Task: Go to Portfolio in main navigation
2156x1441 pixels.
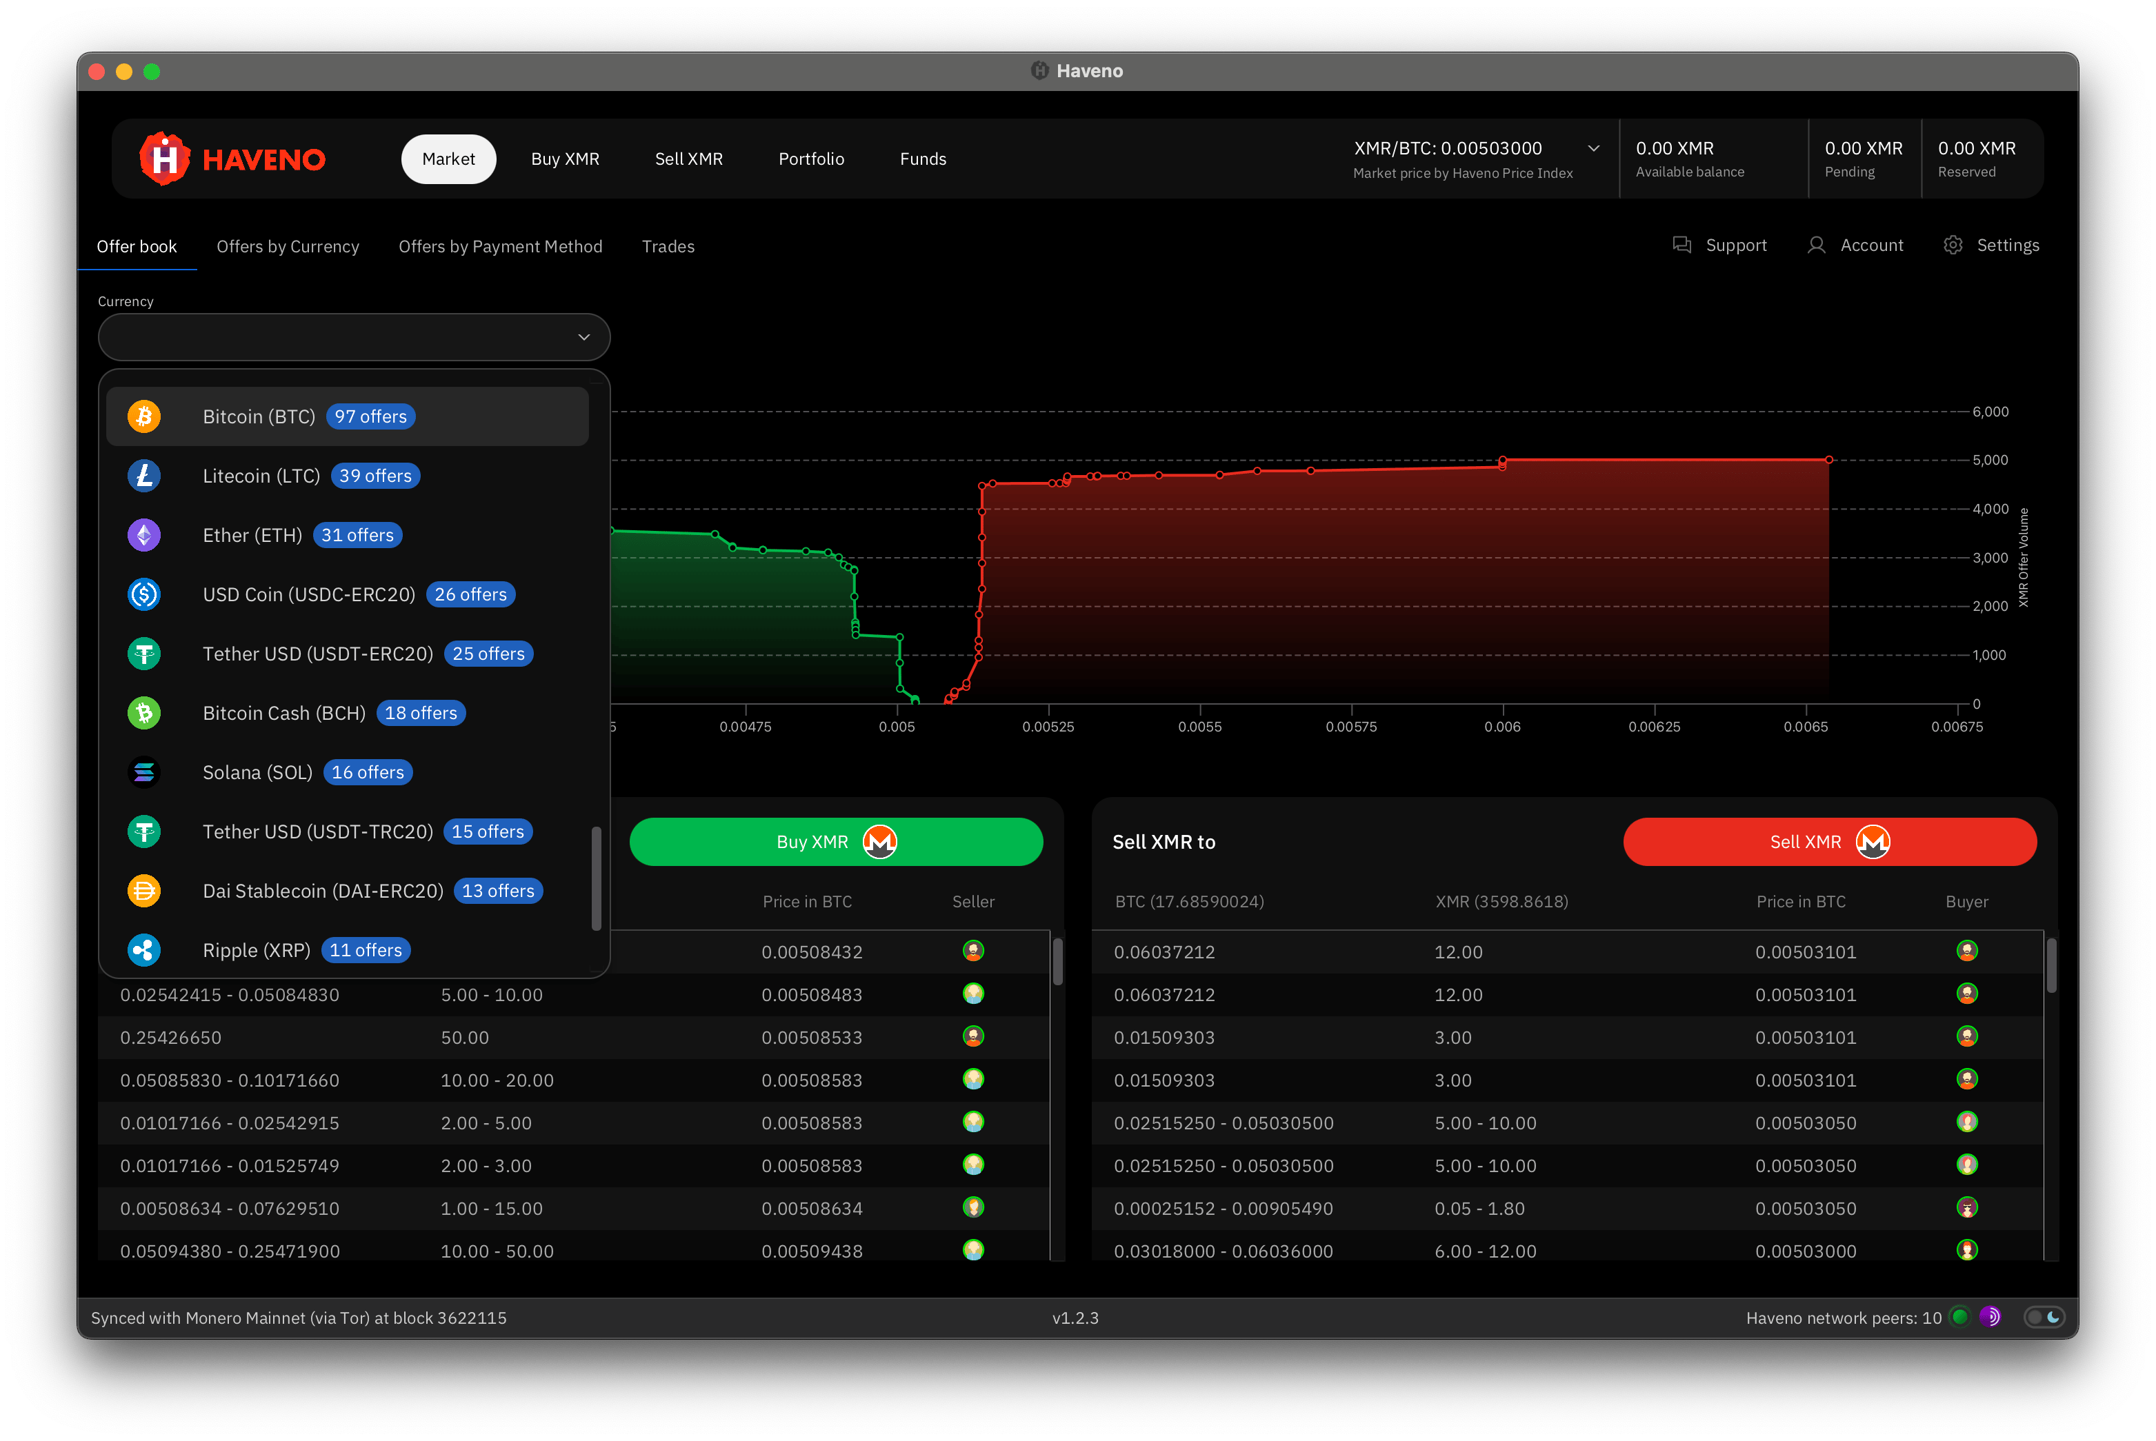Action: 810,159
